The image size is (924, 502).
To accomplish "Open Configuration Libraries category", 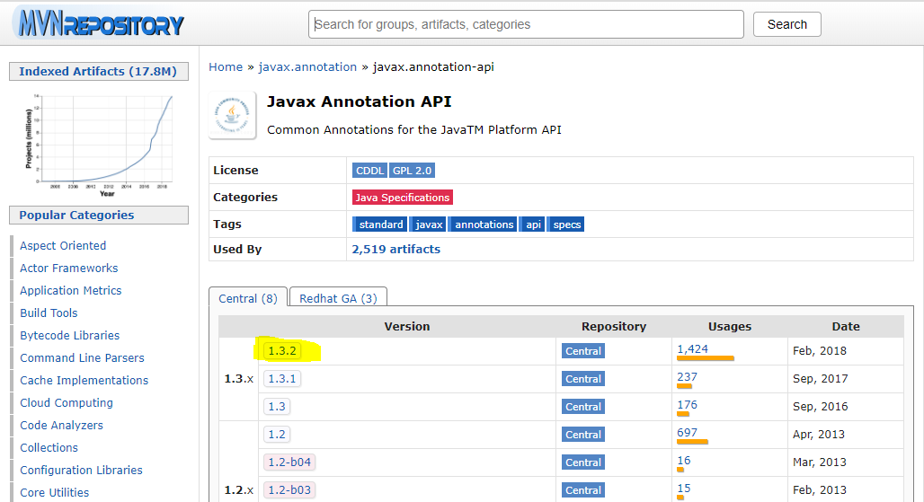I will click(81, 470).
